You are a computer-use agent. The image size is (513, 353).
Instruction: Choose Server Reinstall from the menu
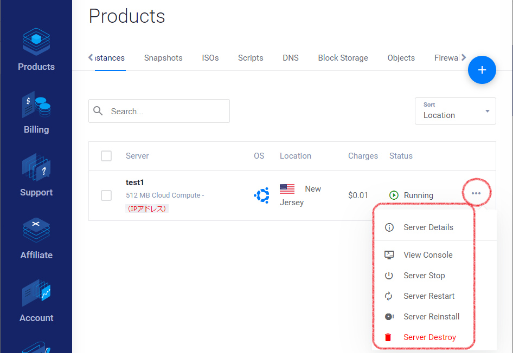(432, 317)
